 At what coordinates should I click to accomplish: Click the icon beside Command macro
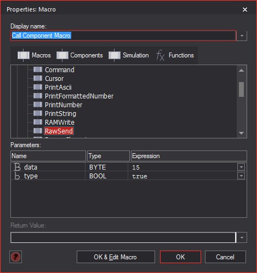coord(38,69)
